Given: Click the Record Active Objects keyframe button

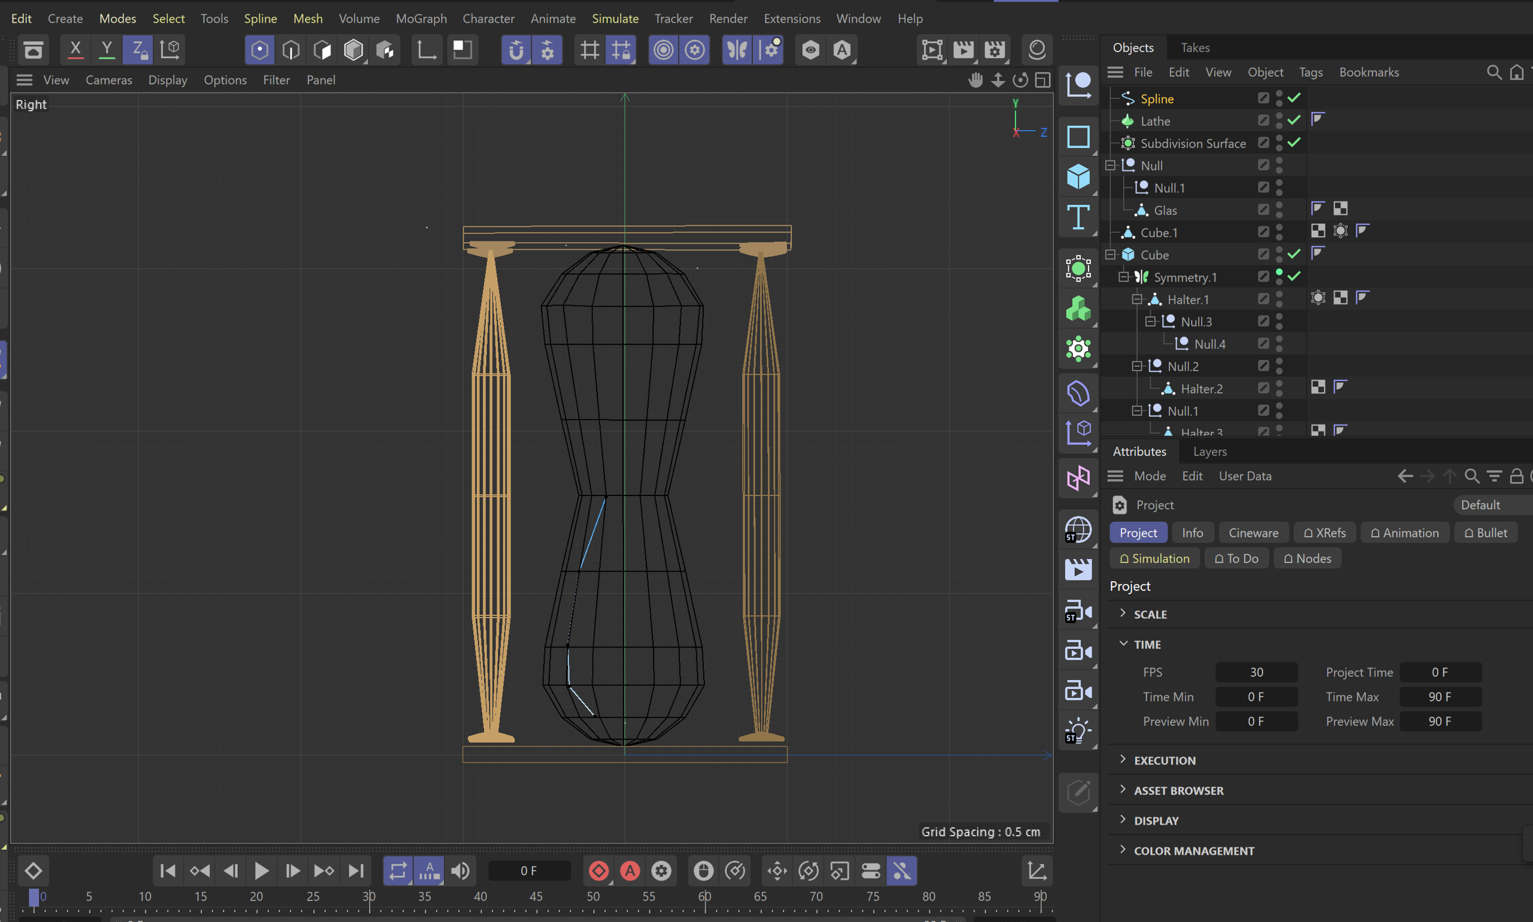Looking at the screenshot, I should (x=599, y=871).
